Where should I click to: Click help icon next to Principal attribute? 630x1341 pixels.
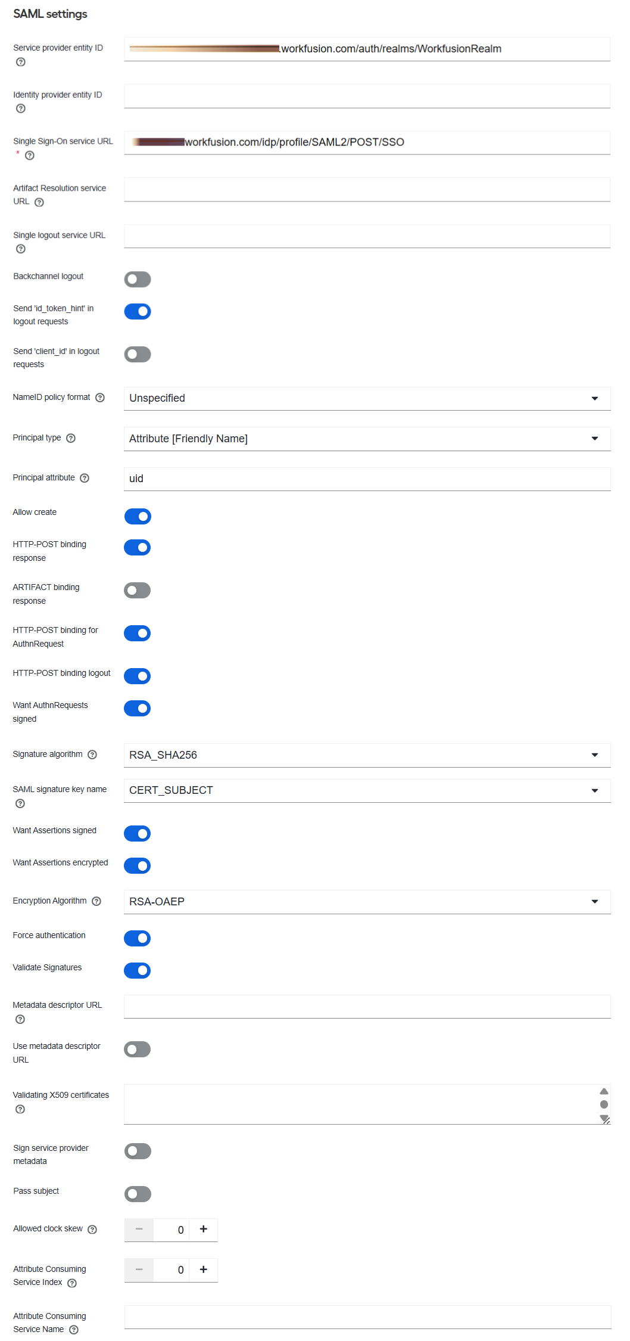(85, 478)
